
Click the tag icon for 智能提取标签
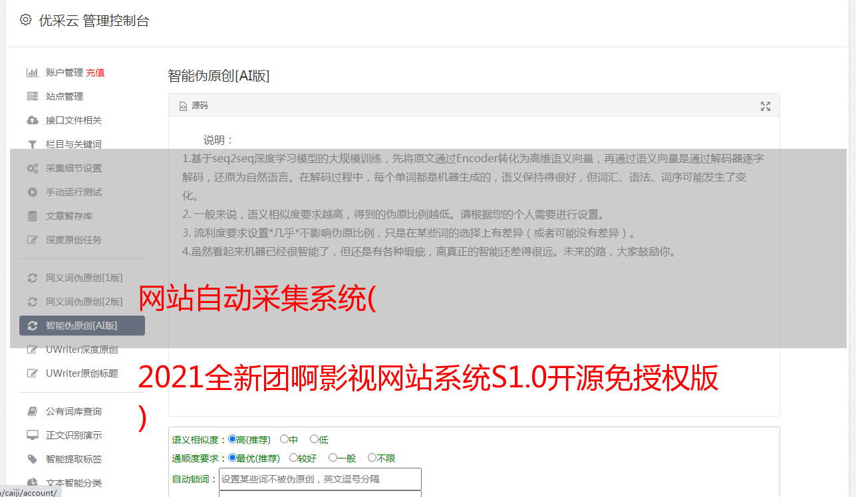[x=32, y=459]
